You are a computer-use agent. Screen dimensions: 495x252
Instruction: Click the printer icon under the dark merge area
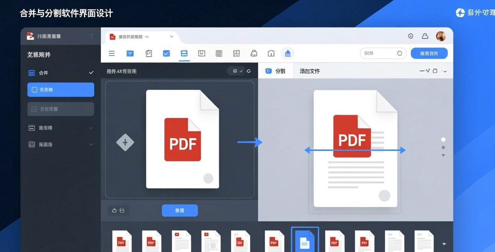[x=122, y=210]
